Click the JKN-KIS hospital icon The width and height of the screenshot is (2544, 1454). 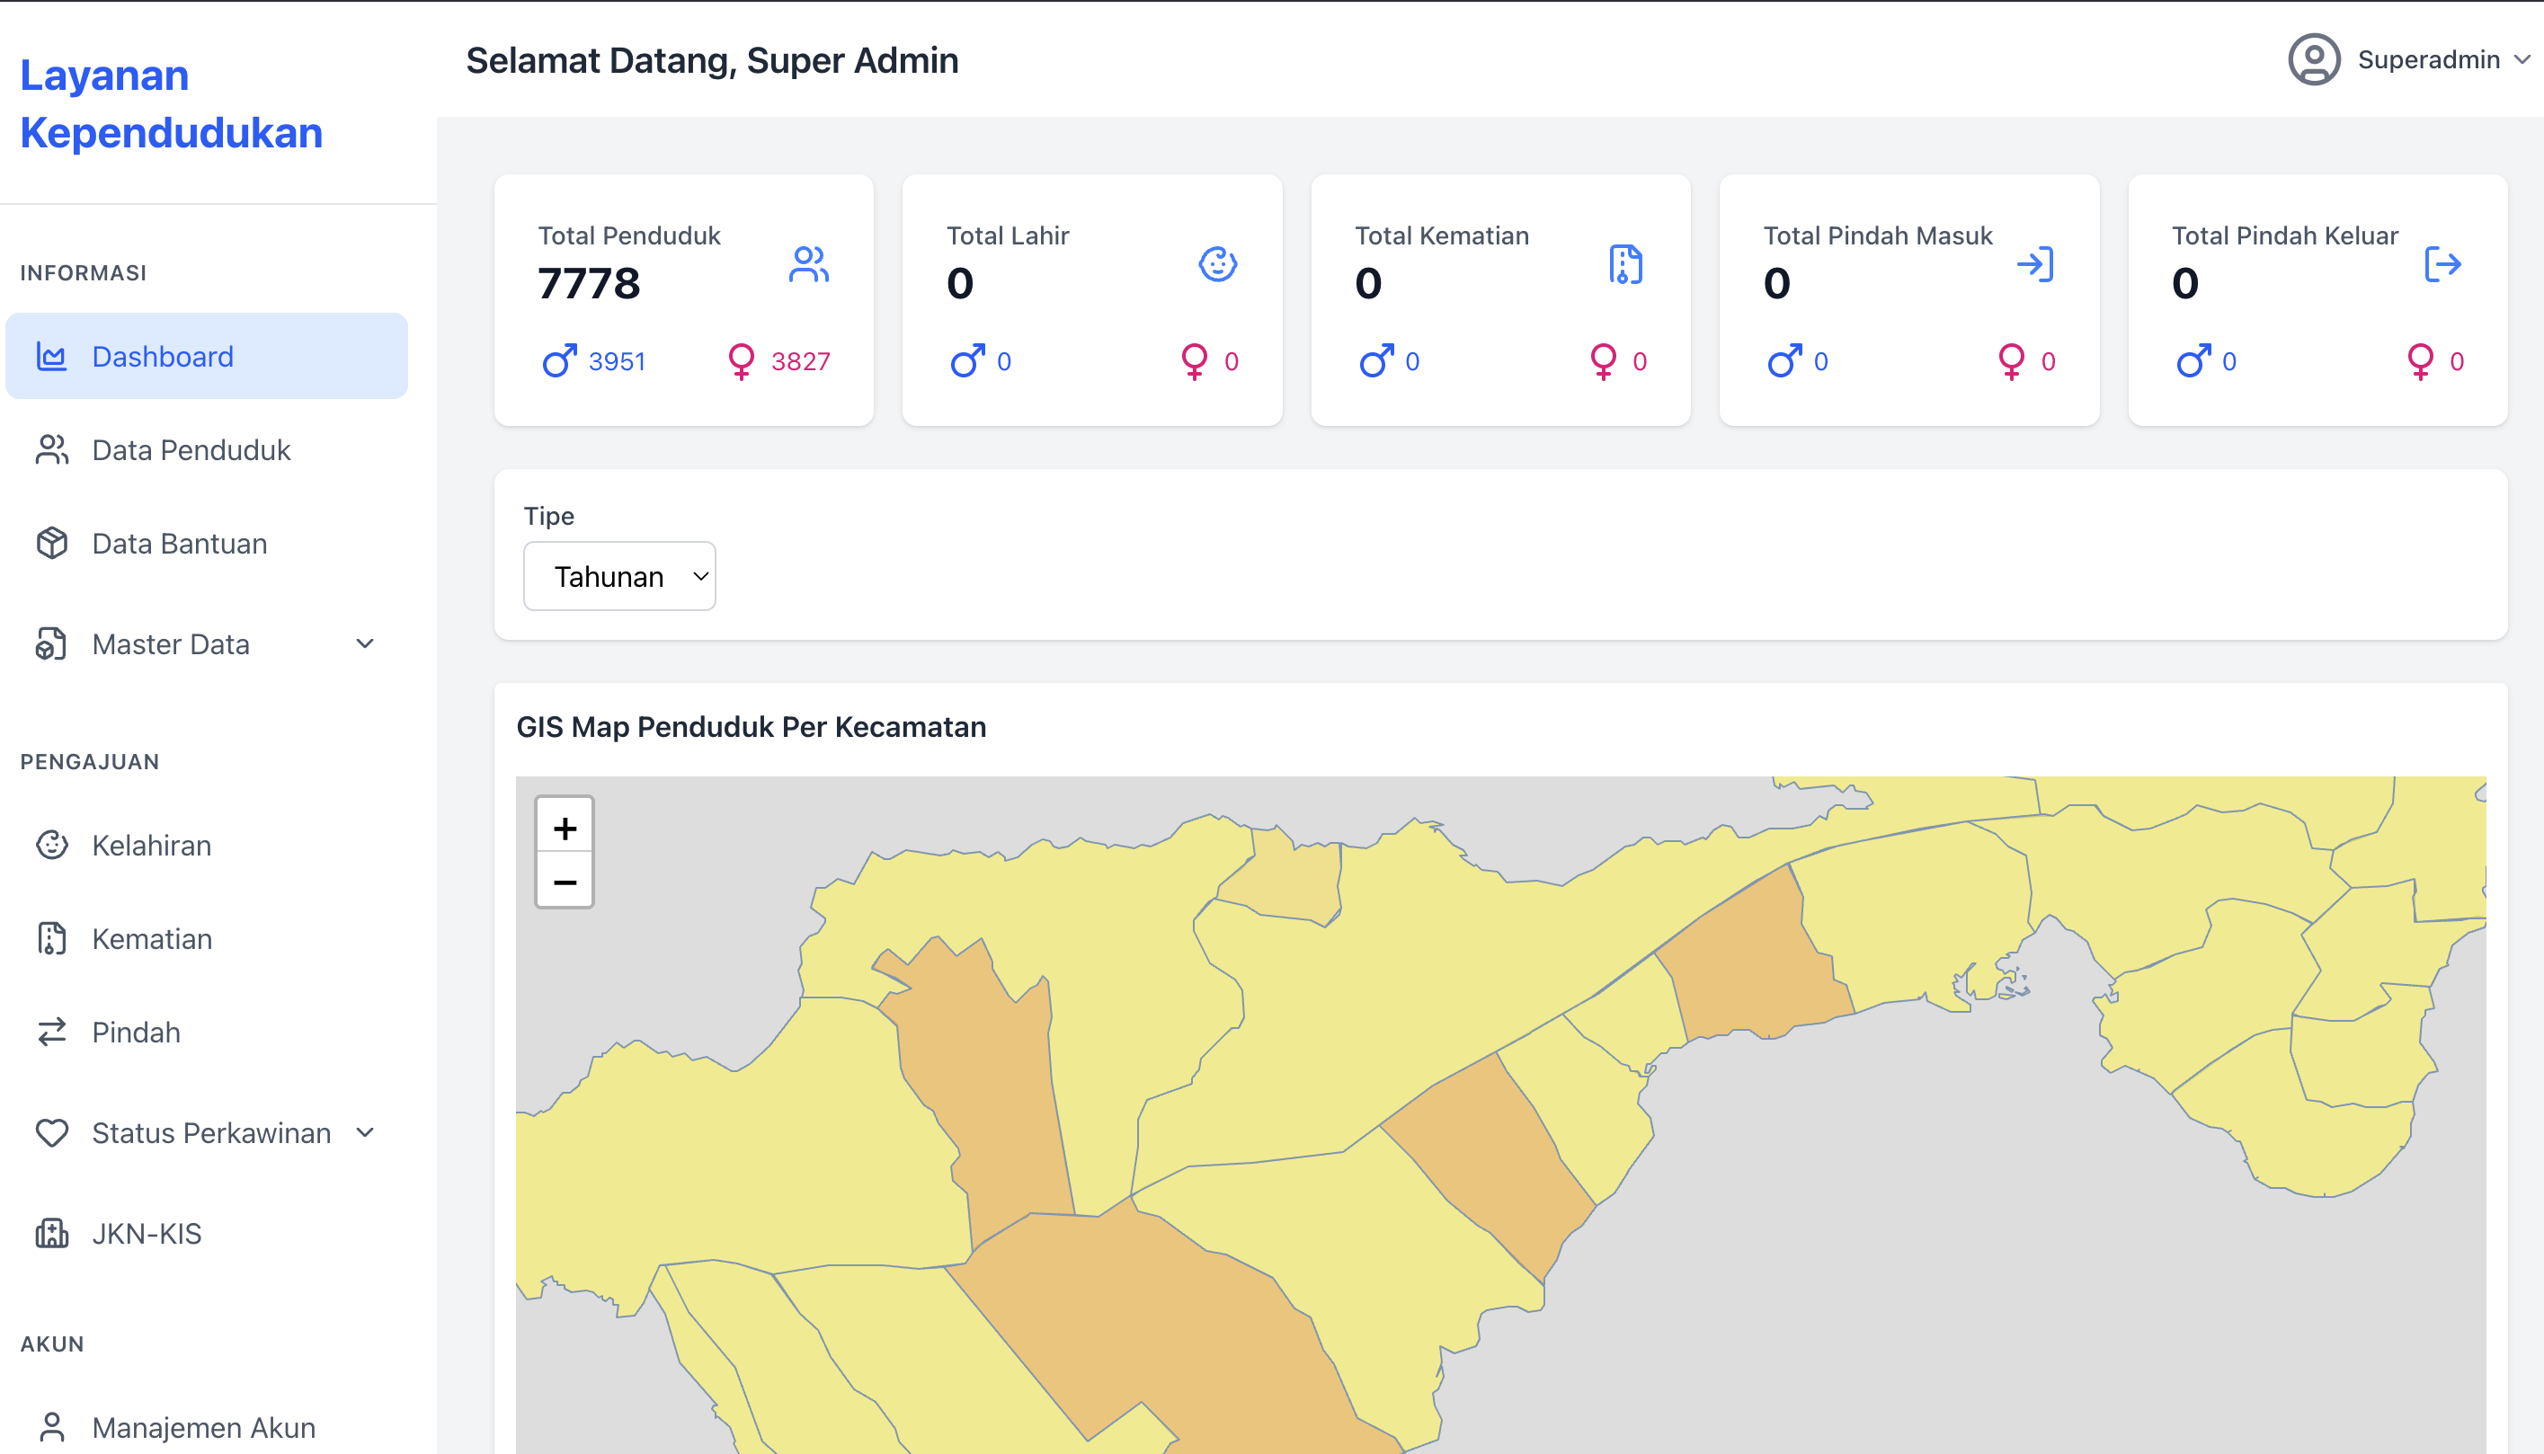[51, 1232]
